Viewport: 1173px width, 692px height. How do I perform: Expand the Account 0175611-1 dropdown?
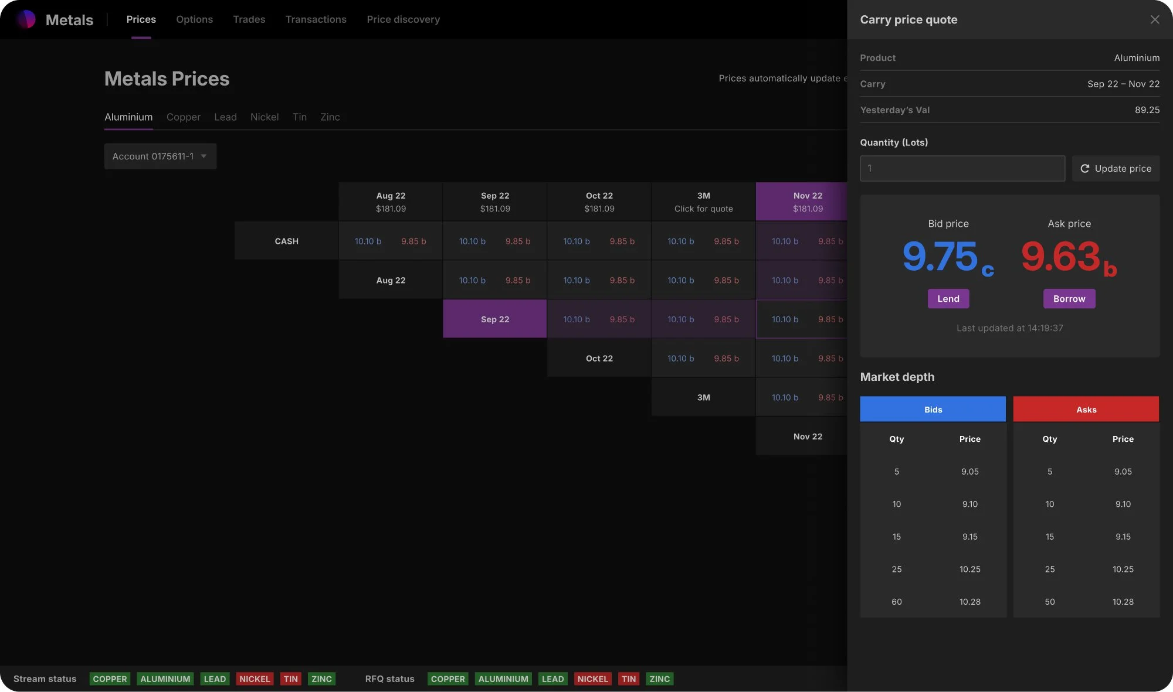click(160, 156)
